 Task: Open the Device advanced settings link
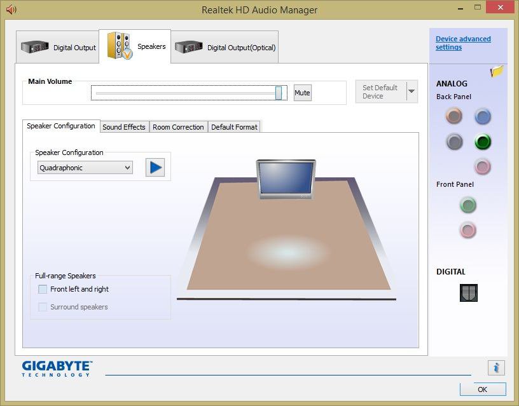(462, 43)
